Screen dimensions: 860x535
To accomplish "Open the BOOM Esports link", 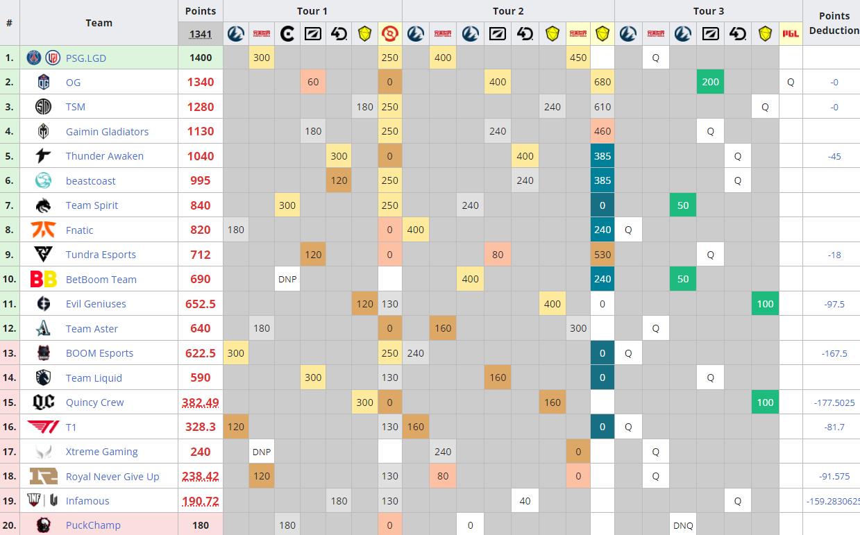I will pyautogui.click(x=99, y=353).
